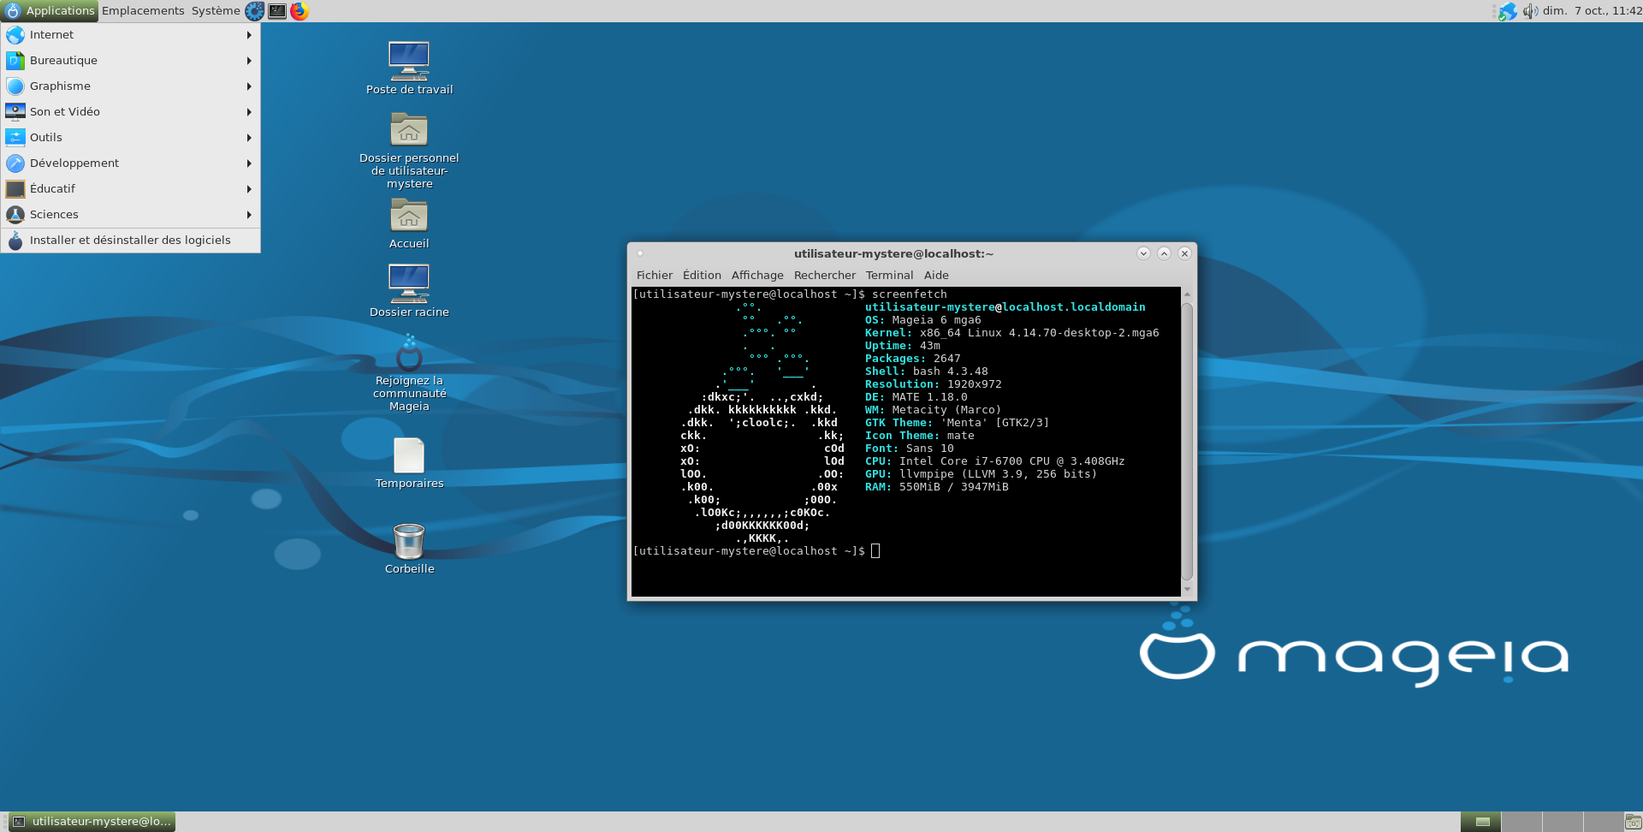
Task: Click Rejoignez la communauté Mageia desktop icon
Action: (x=409, y=373)
